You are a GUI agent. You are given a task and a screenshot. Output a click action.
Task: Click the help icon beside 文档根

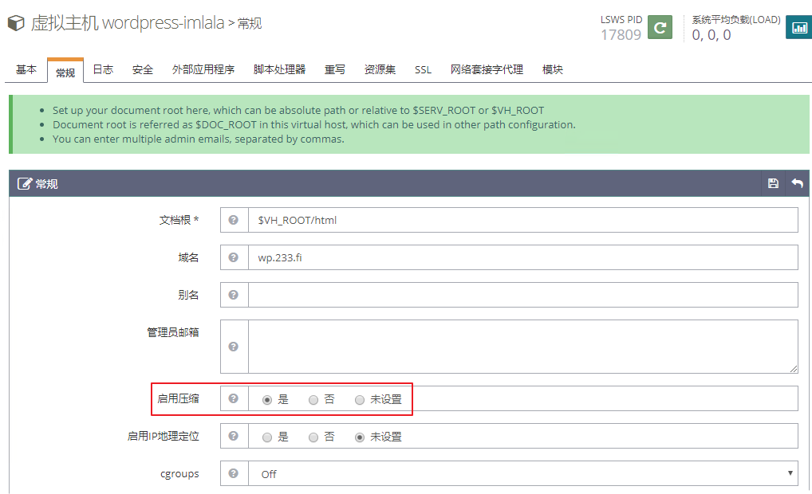(234, 220)
